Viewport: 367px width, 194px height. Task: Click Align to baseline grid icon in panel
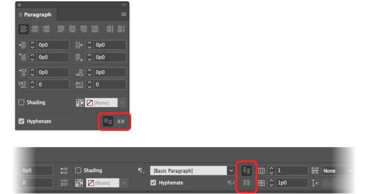coord(121,121)
